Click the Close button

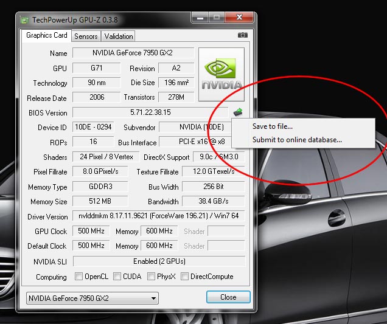pos(228,297)
